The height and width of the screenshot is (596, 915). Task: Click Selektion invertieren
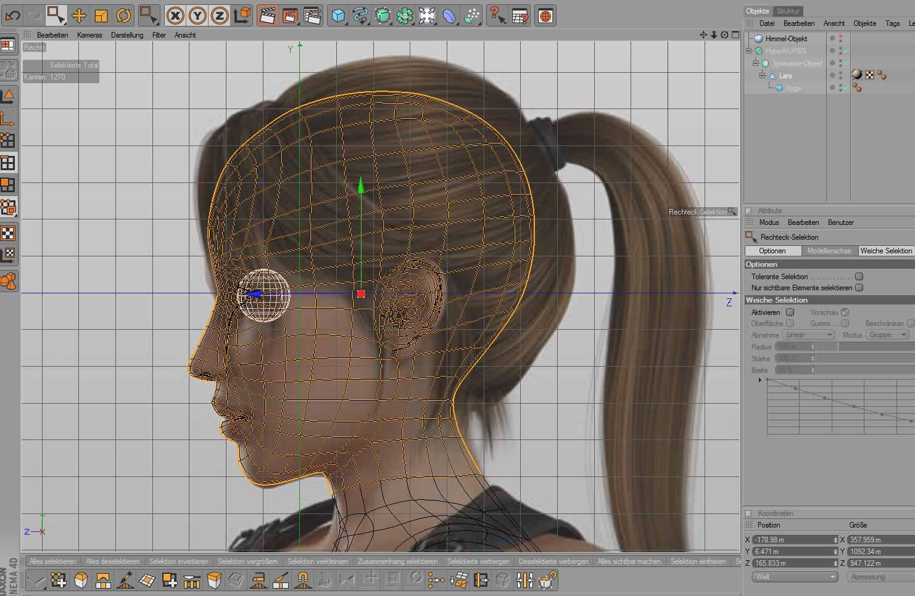[179, 561]
